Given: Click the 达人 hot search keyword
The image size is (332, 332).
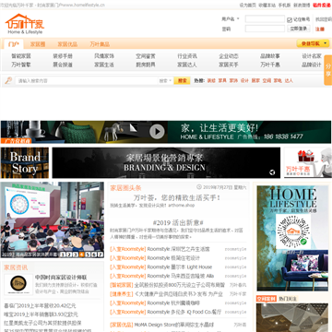Looking at the screenshot, I should [289, 80].
